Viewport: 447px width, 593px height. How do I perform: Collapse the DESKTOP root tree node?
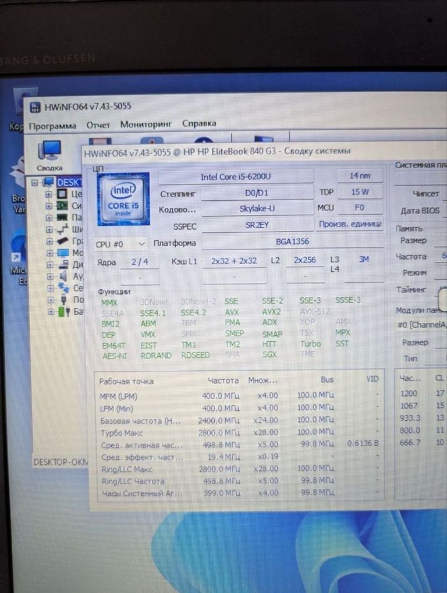(35, 183)
